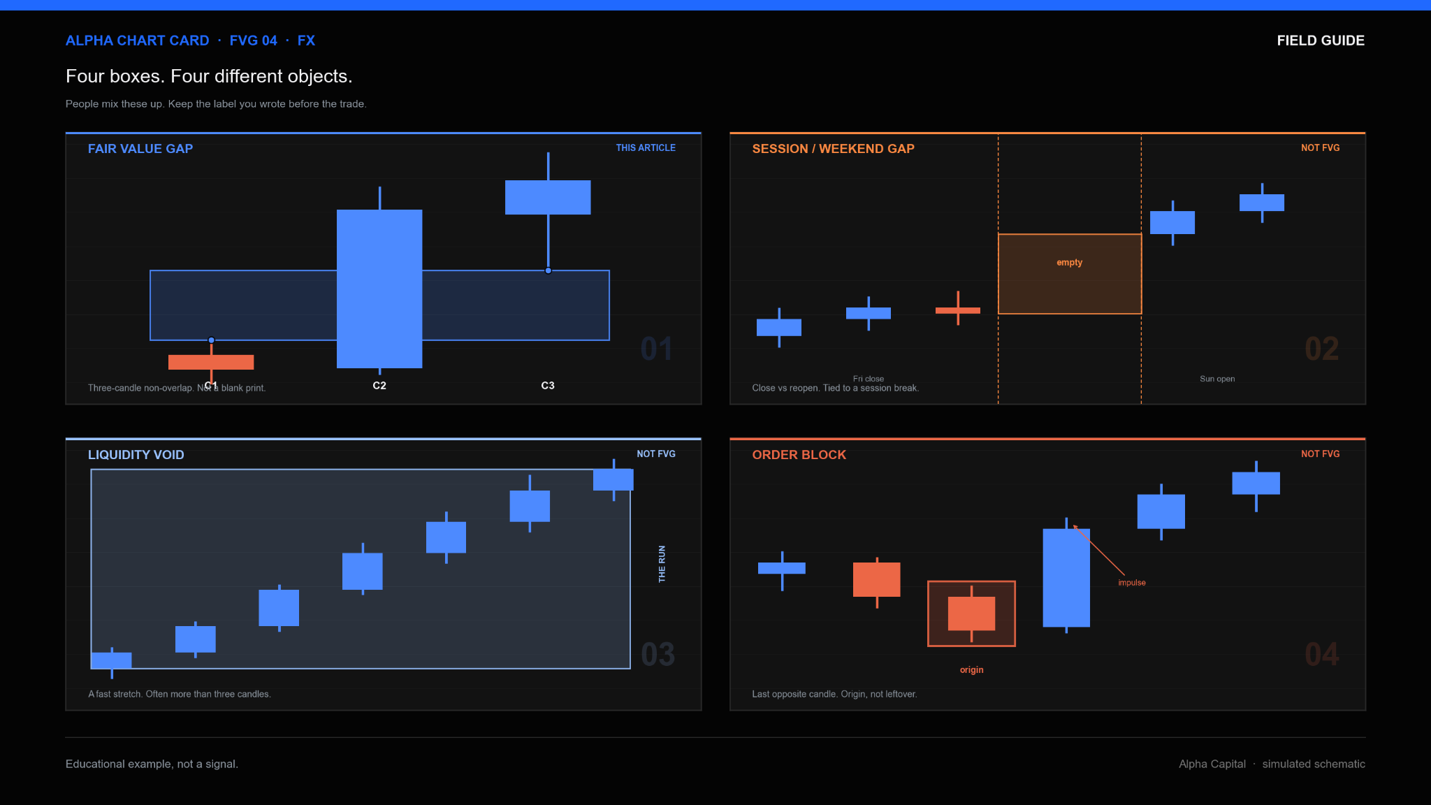The image size is (1431, 805).
Task: Click "NOT FVG" in the Session Gap panel
Action: (x=1320, y=147)
